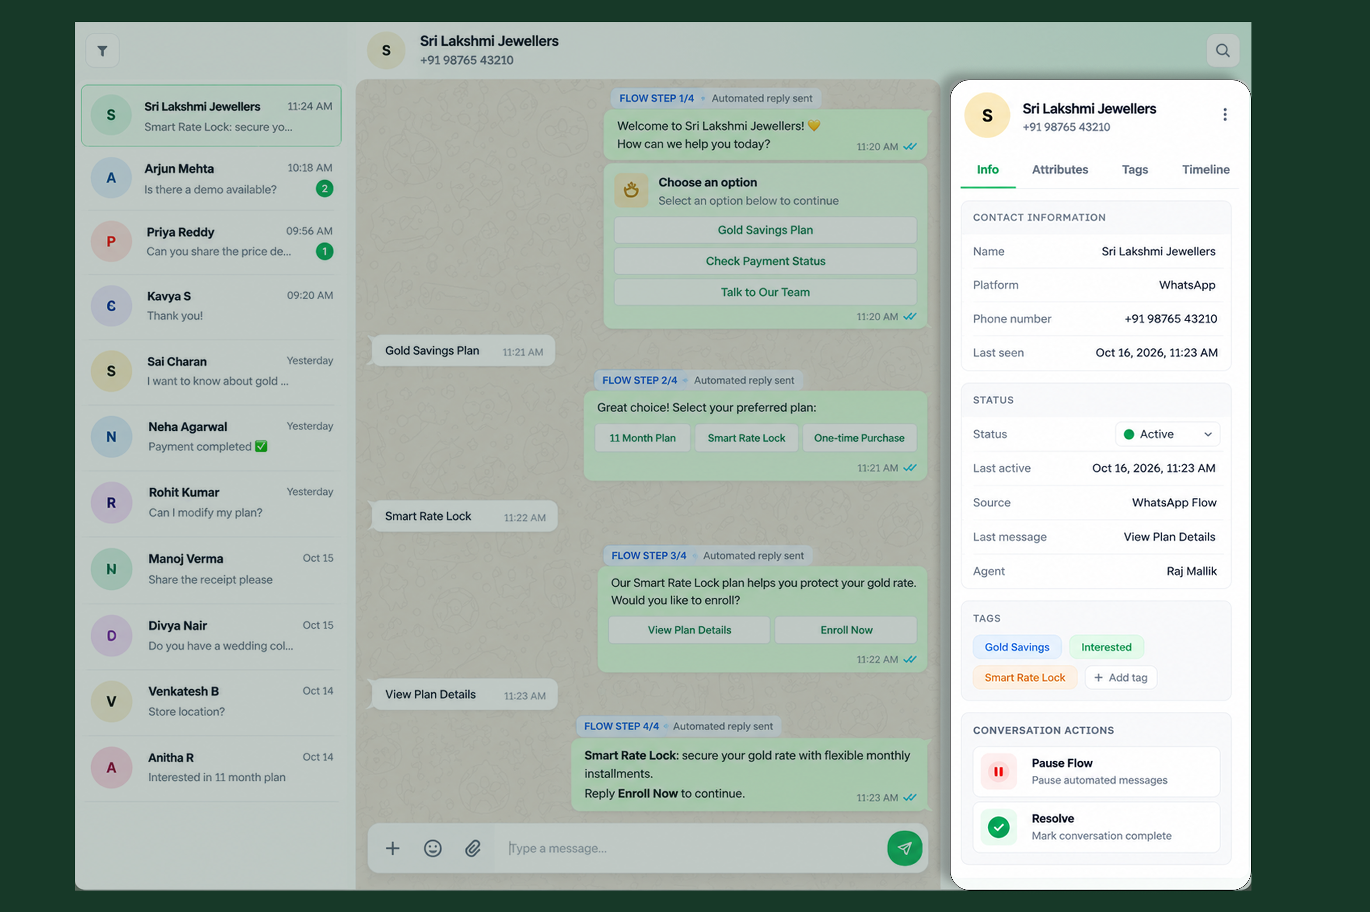
Task: Open Manoj Verma's conversation
Action: 212,569
